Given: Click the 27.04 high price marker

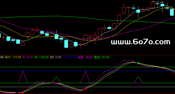Looking at the screenshot, I should [160, 2].
